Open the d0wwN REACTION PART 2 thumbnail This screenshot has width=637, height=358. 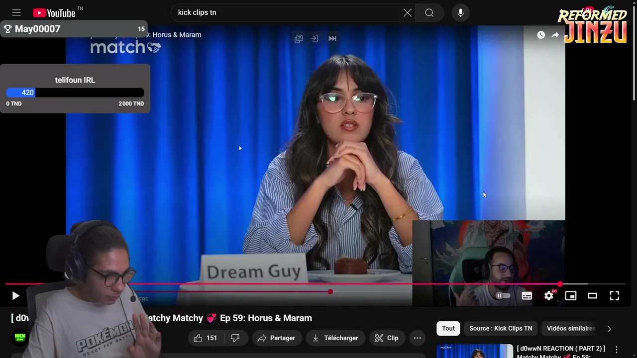click(475, 351)
